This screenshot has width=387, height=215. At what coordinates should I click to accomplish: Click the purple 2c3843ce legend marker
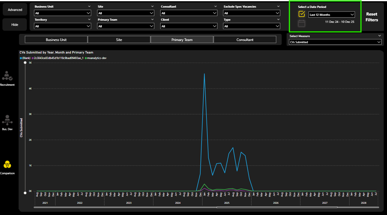tap(33, 58)
